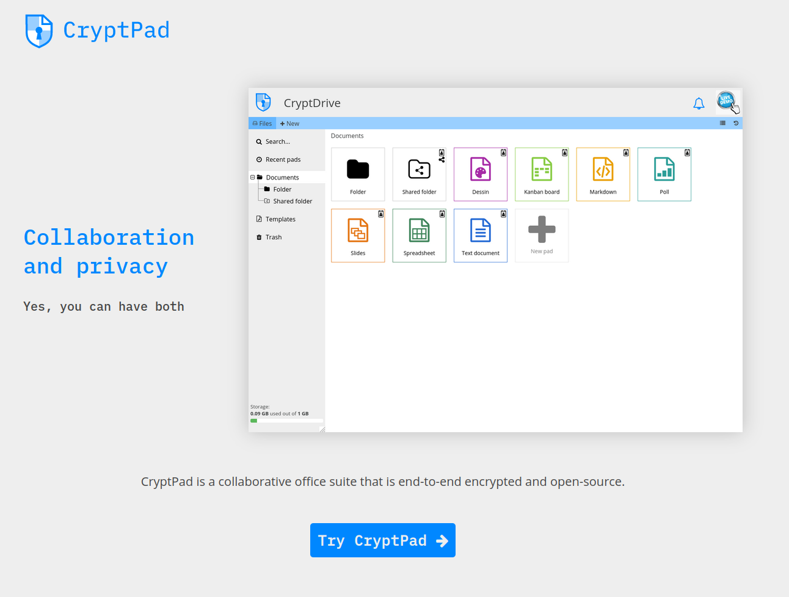Open the Slides tile
789x597 pixels.
[358, 236]
